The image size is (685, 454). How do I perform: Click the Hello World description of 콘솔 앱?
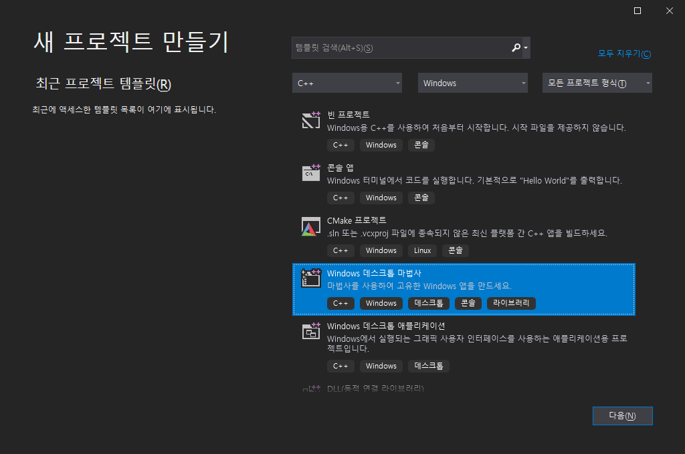[474, 180]
